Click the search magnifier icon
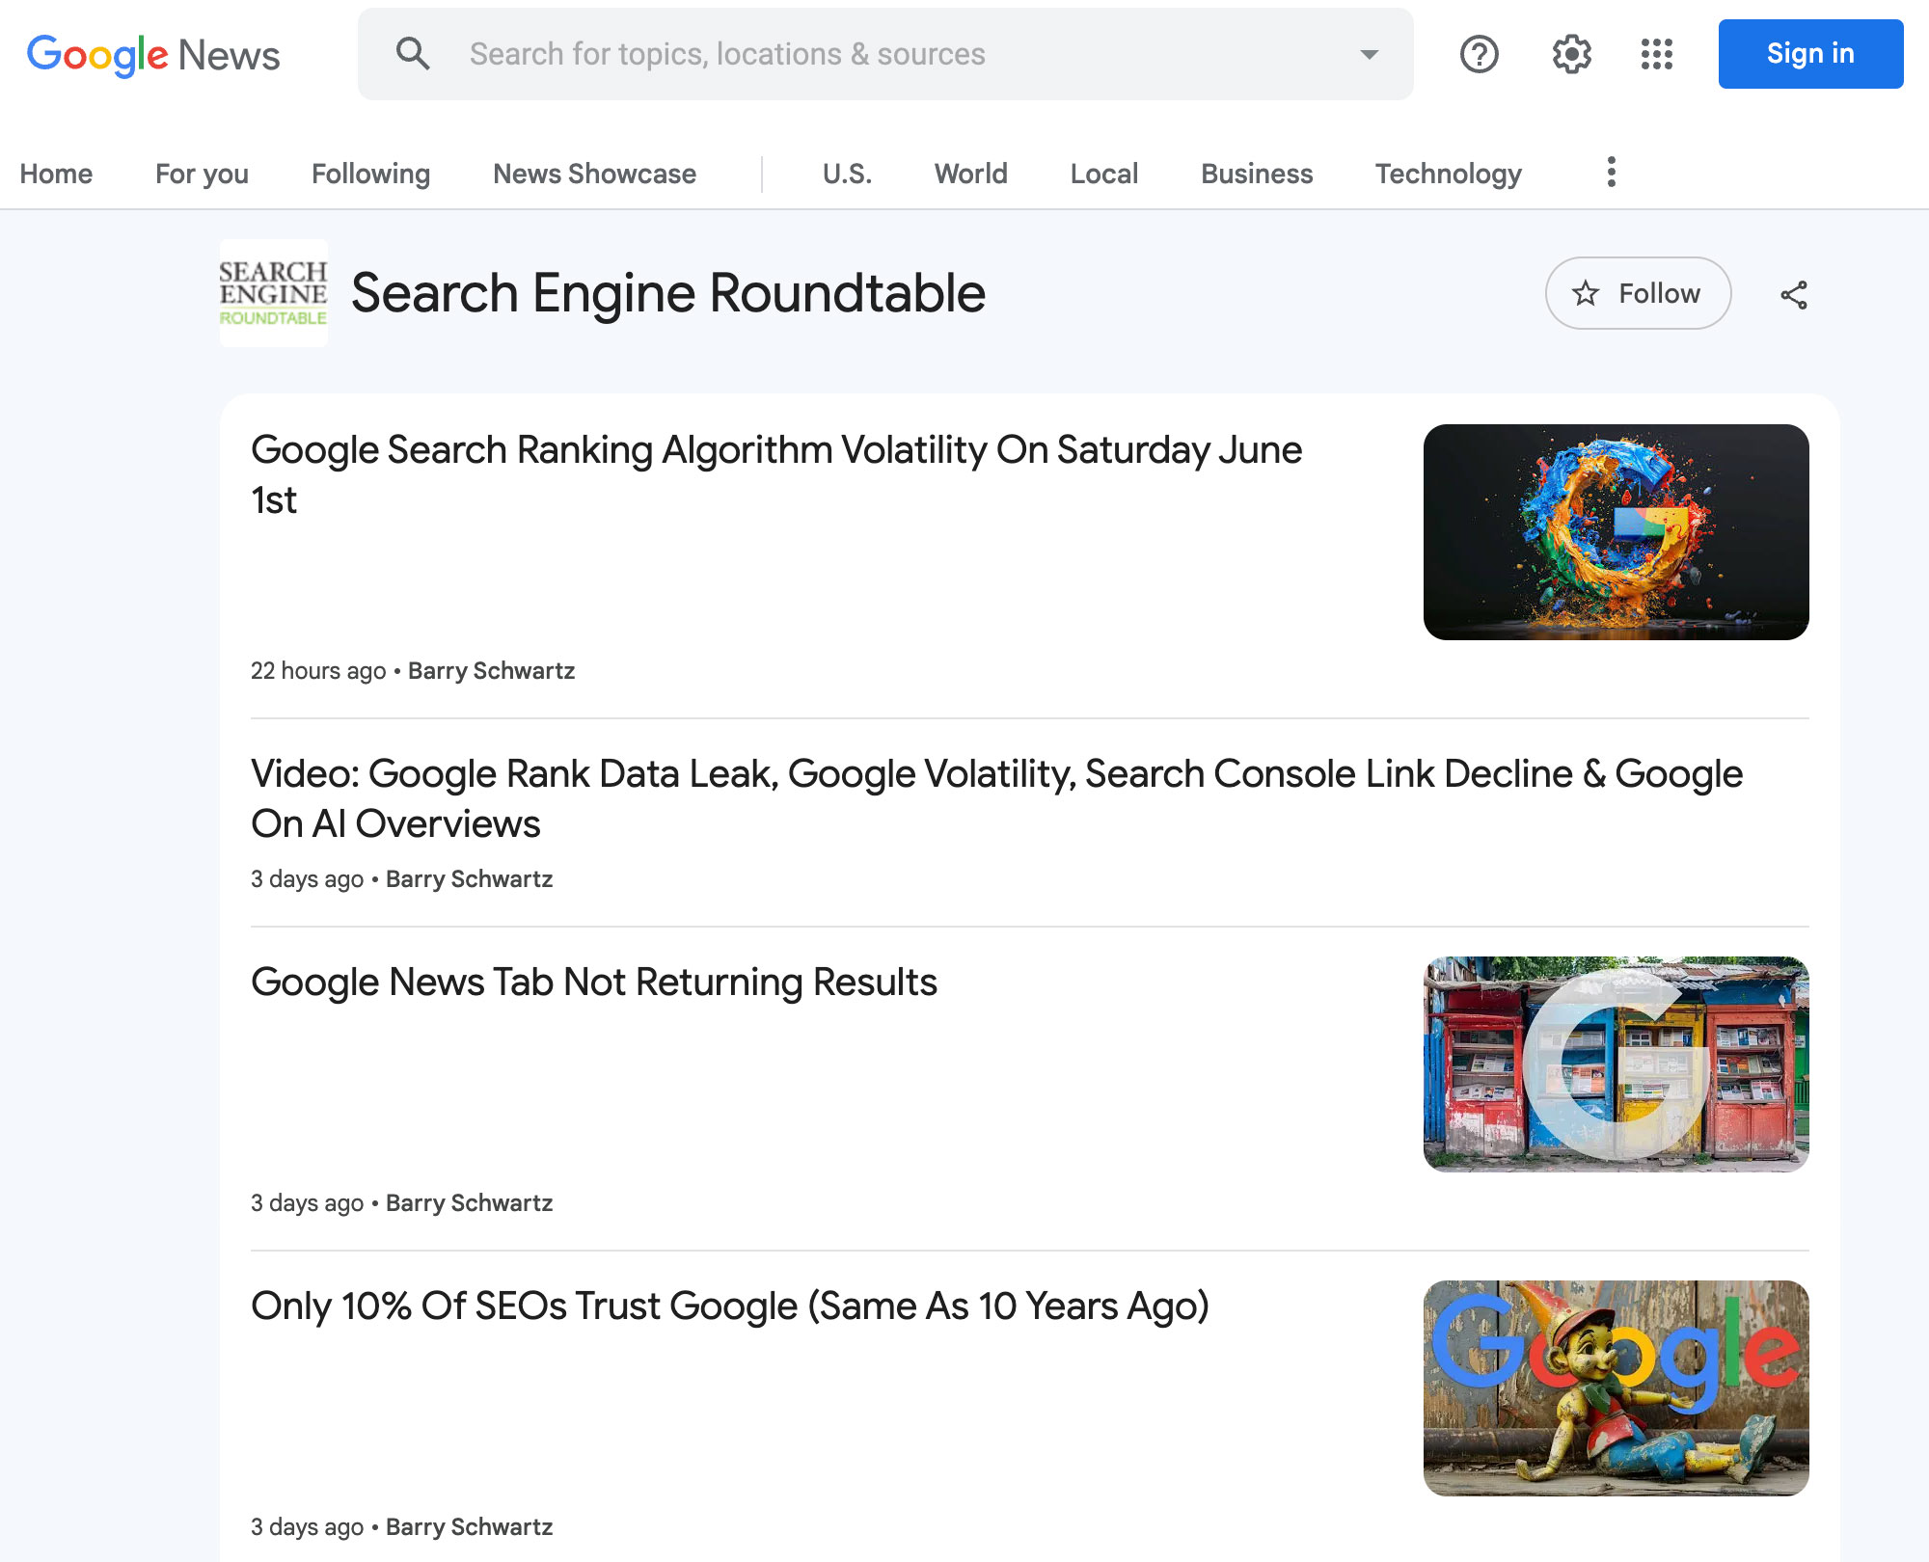This screenshot has width=1929, height=1562. click(x=413, y=54)
